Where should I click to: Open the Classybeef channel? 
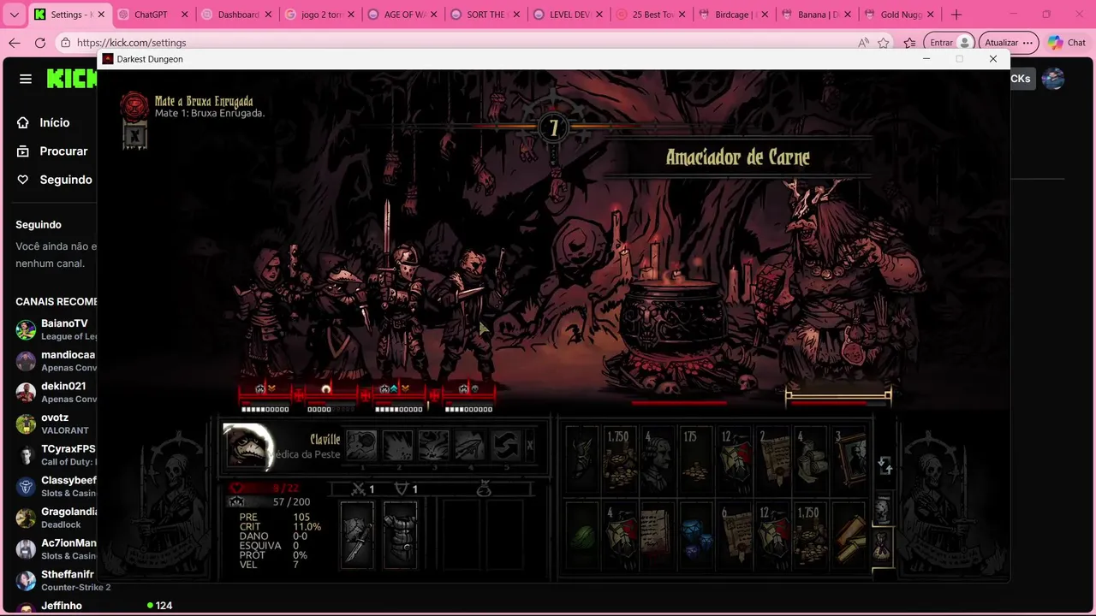point(57,486)
